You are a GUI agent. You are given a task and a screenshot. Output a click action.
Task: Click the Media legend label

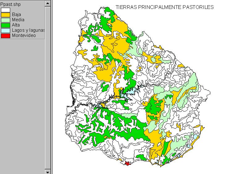click(x=18, y=20)
